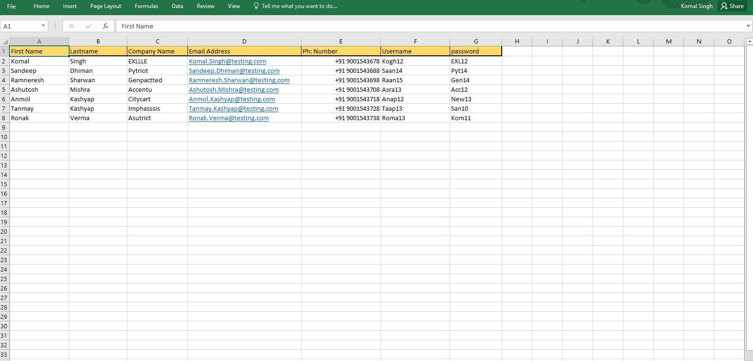
Task: Click the Cancel X icon in formula bar
Action: click(x=71, y=26)
